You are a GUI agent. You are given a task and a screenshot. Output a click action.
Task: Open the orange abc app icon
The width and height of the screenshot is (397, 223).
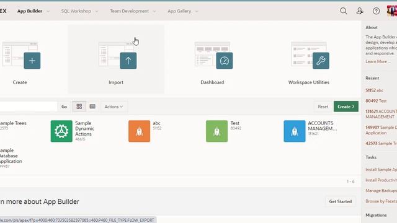click(139, 131)
